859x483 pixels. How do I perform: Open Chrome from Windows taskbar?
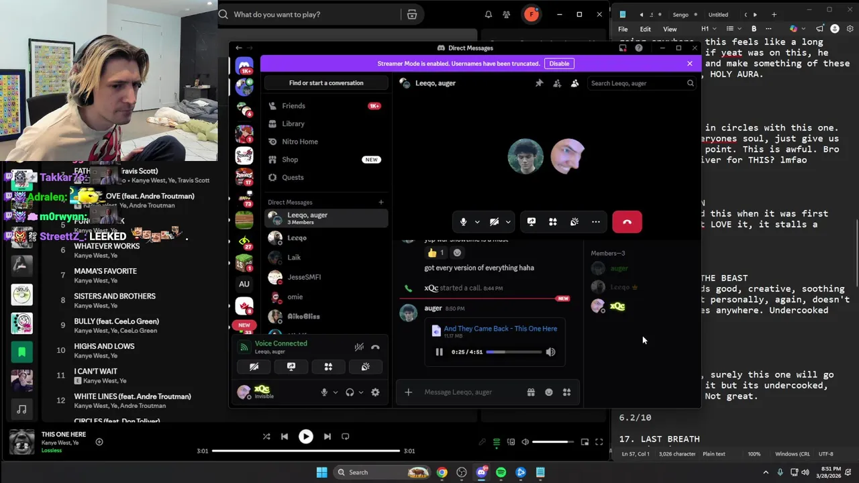442,472
